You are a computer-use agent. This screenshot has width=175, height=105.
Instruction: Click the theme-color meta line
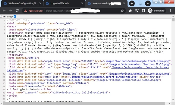click(x=40, y=86)
